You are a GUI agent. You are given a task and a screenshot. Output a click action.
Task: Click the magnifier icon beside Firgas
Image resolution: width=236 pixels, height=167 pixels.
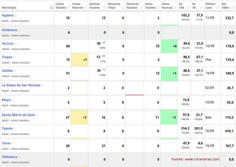(x=14, y=57)
